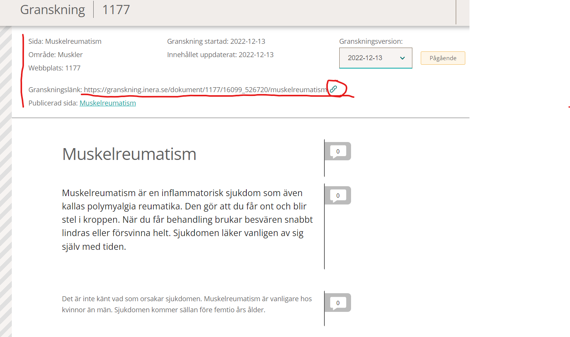Click the large Muskelreumatism page heading
This screenshot has height=337, width=570.
pos(129,154)
